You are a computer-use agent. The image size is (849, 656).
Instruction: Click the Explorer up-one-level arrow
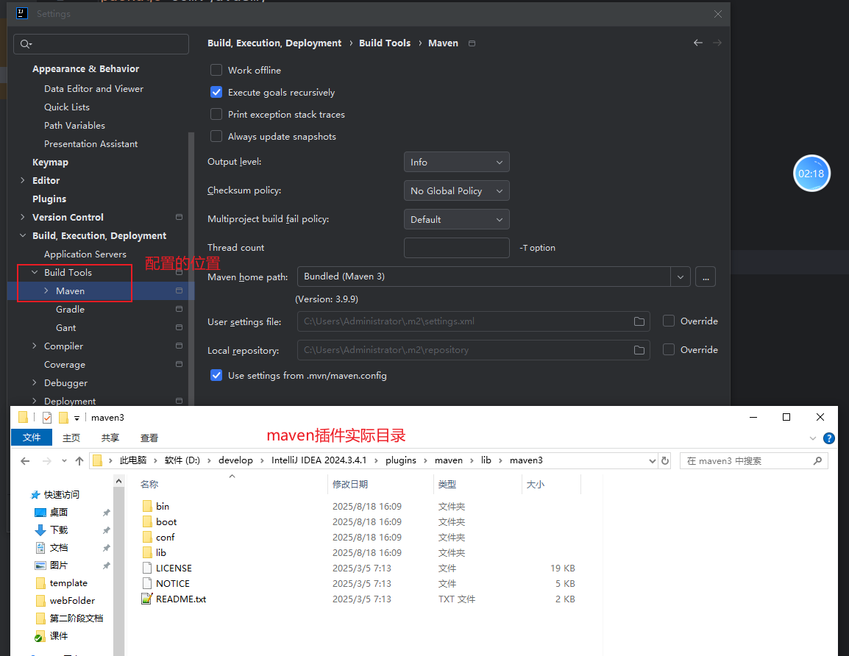79,460
